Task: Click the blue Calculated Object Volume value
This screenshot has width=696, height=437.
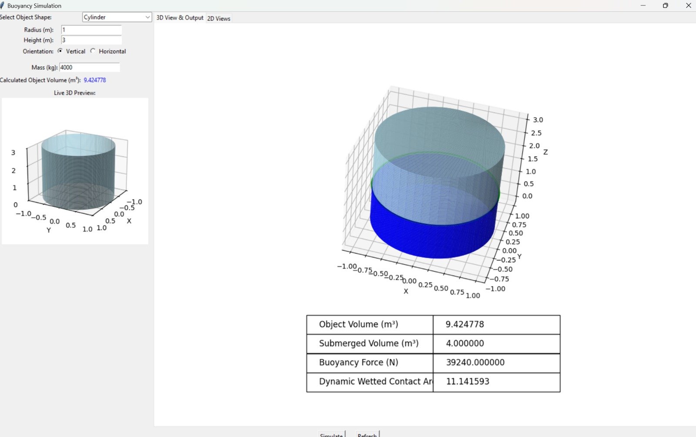Action: click(95, 80)
